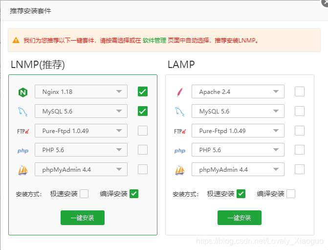Check the phpMyAdmin 4.4 checkbox in LAMP
The image size is (328, 250).
pos(300,169)
